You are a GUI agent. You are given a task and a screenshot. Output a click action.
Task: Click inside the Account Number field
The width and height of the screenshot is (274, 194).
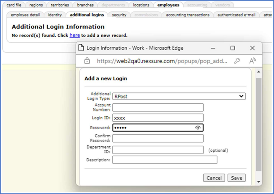pyautogui.click(x=158, y=107)
